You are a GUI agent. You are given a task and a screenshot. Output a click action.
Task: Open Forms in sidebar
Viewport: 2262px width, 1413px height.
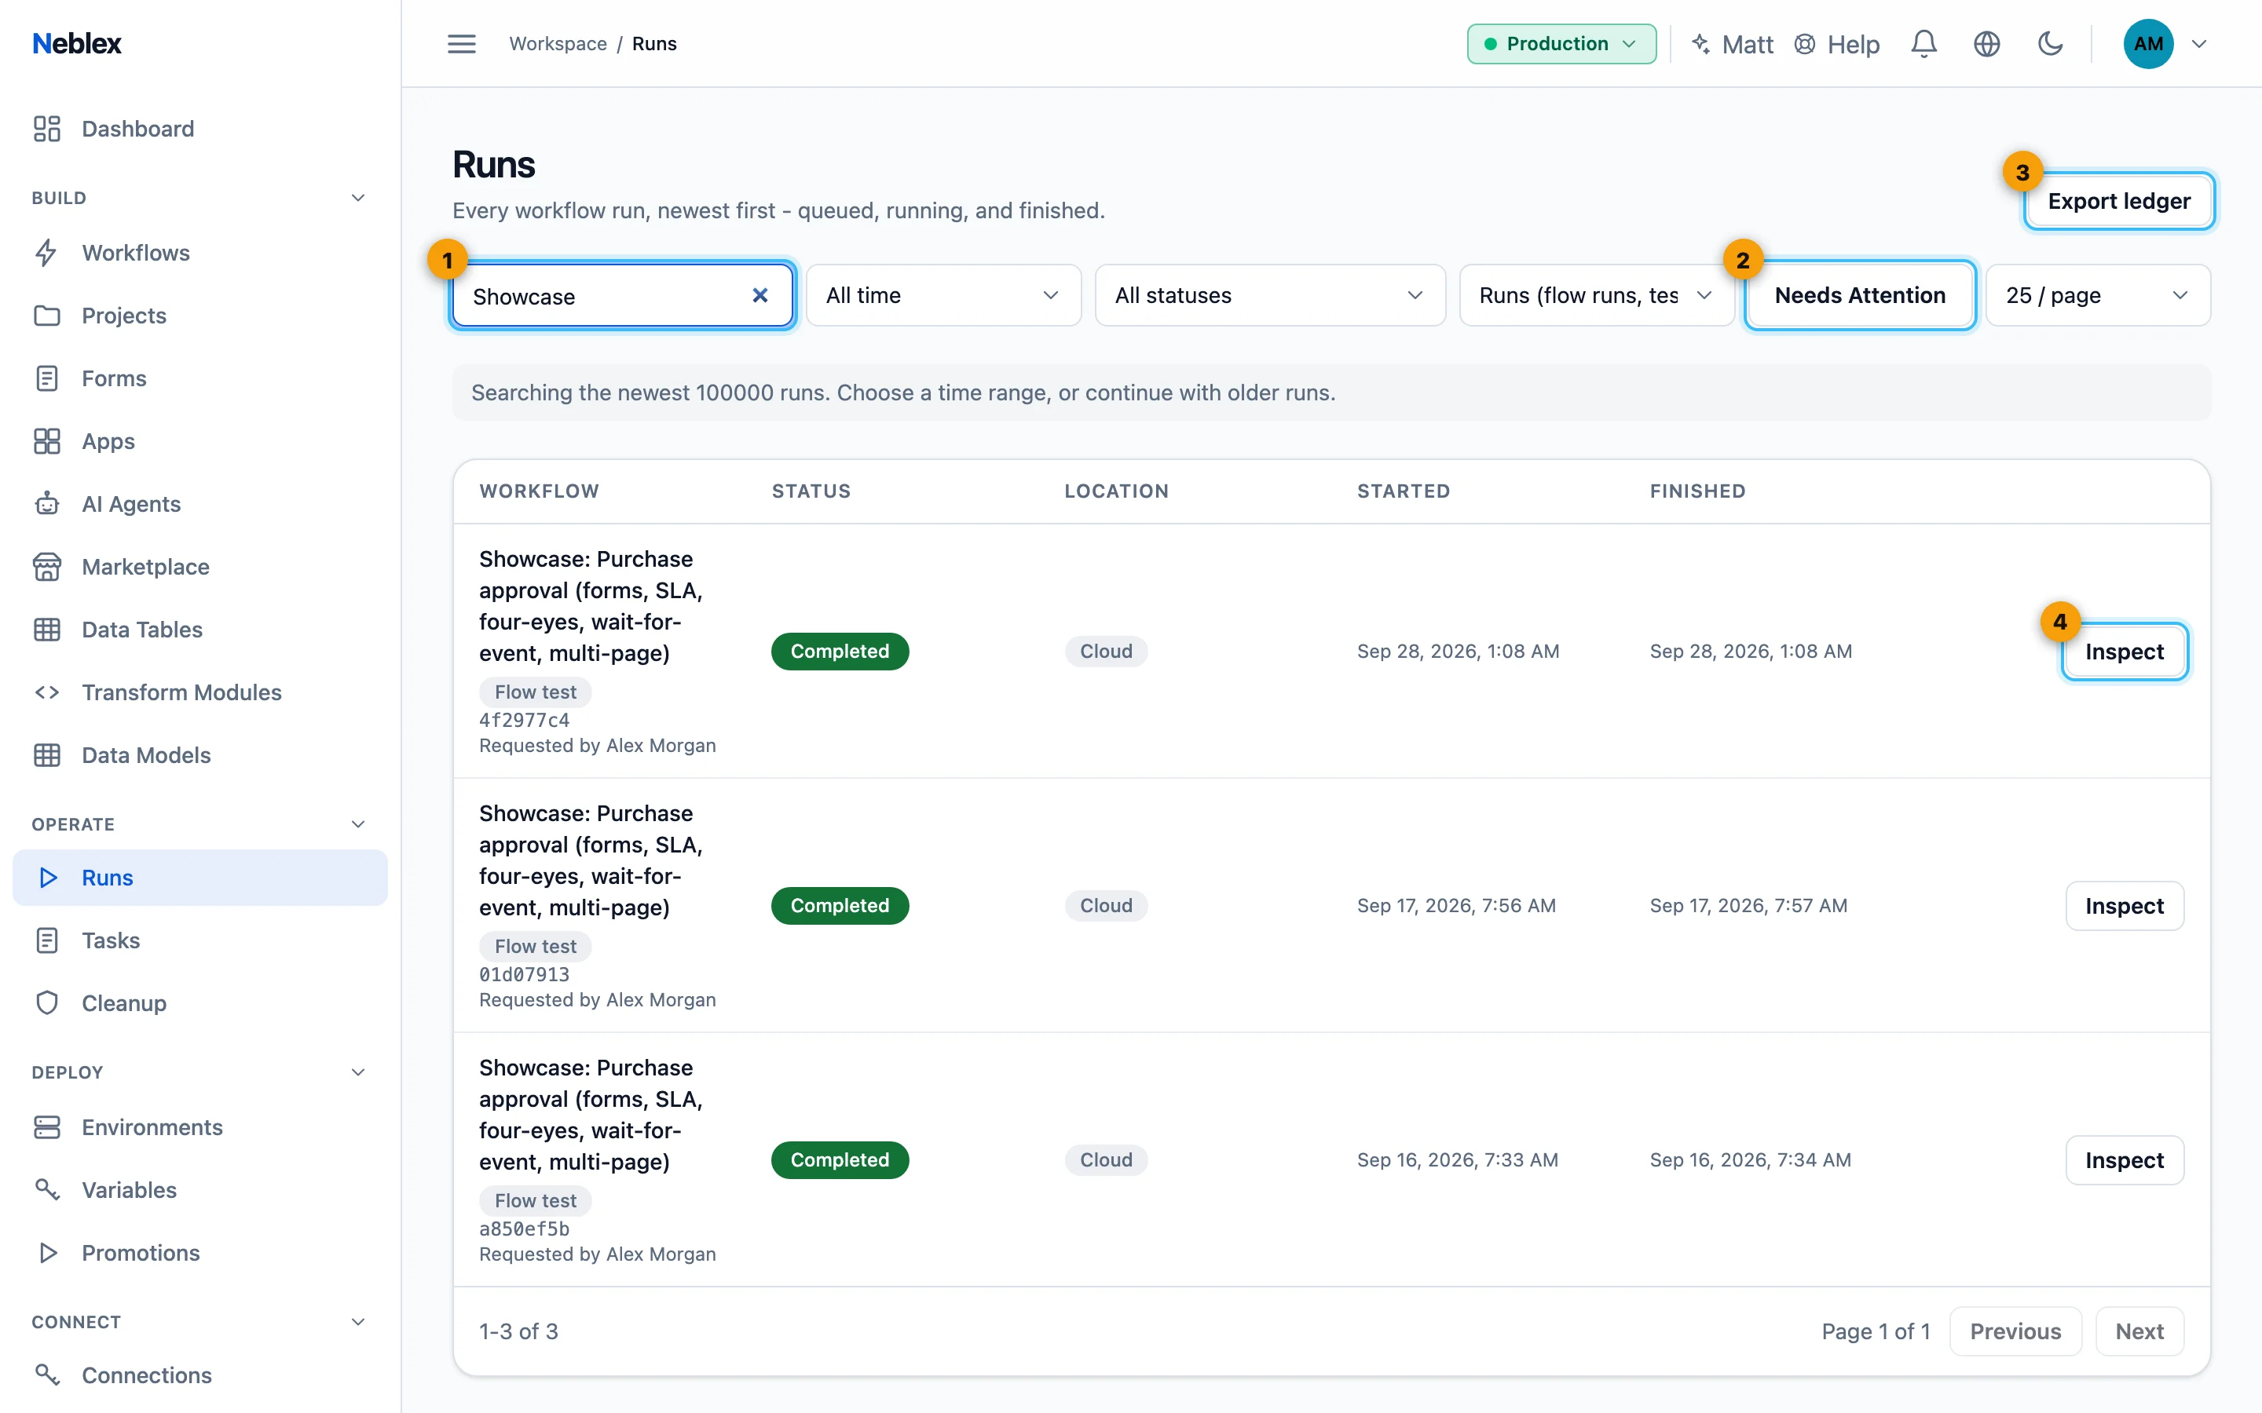[x=200, y=378]
